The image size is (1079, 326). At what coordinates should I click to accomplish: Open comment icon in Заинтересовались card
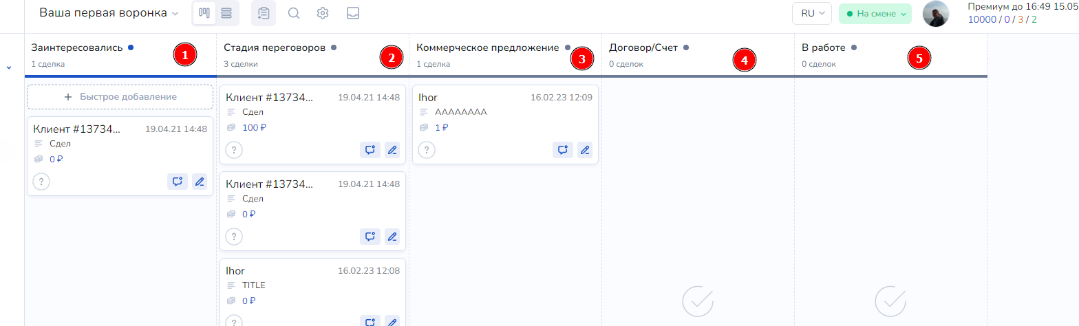[x=177, y=182]
